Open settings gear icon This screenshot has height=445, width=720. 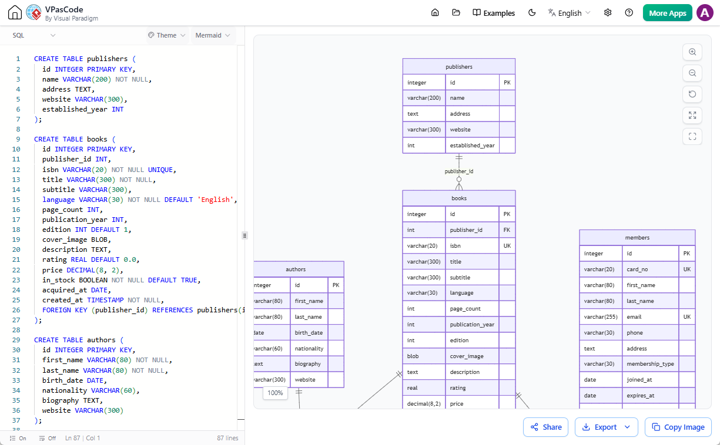[608, 13]
